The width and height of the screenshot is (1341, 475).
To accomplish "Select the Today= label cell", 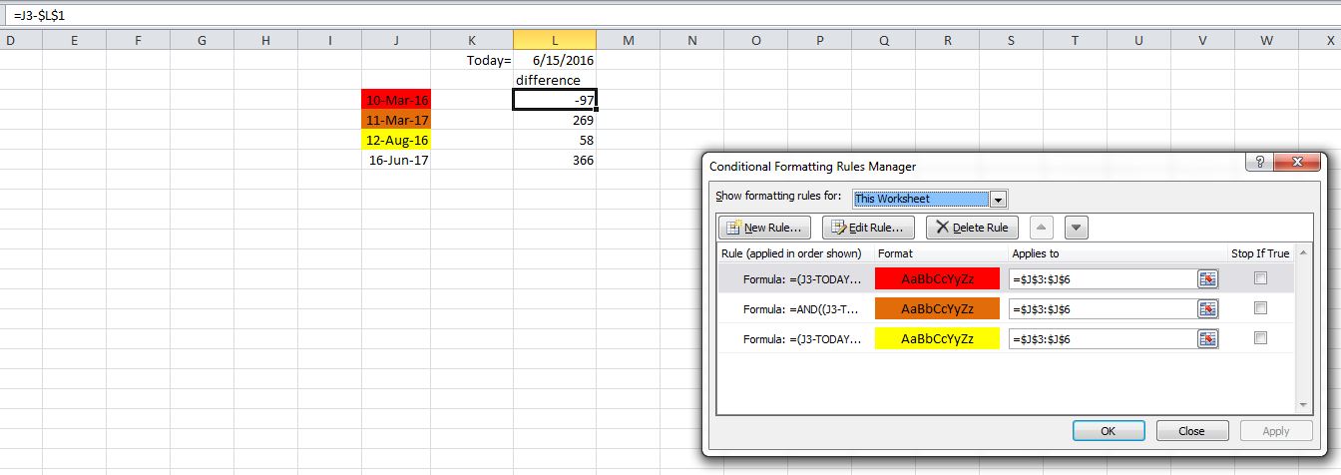I will coord(473,60).
